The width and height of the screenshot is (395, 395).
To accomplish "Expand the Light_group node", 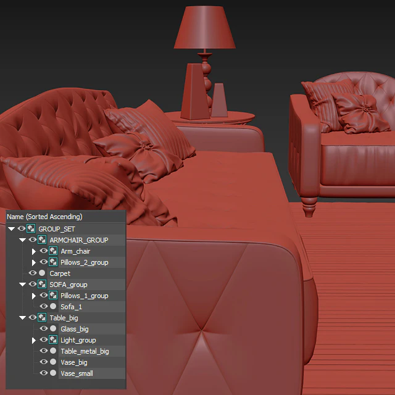I will [x=34, y=340].
